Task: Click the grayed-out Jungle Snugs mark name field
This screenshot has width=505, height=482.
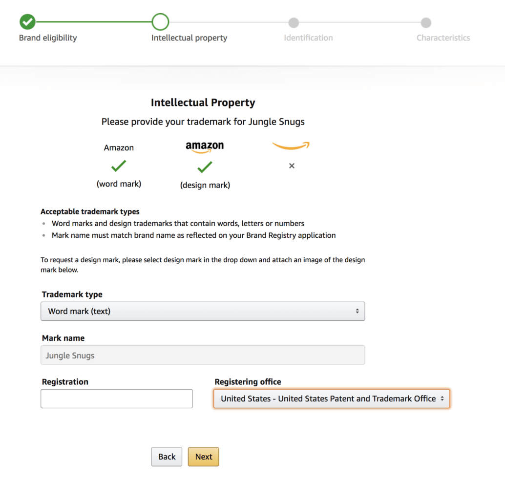Action: 203,355
